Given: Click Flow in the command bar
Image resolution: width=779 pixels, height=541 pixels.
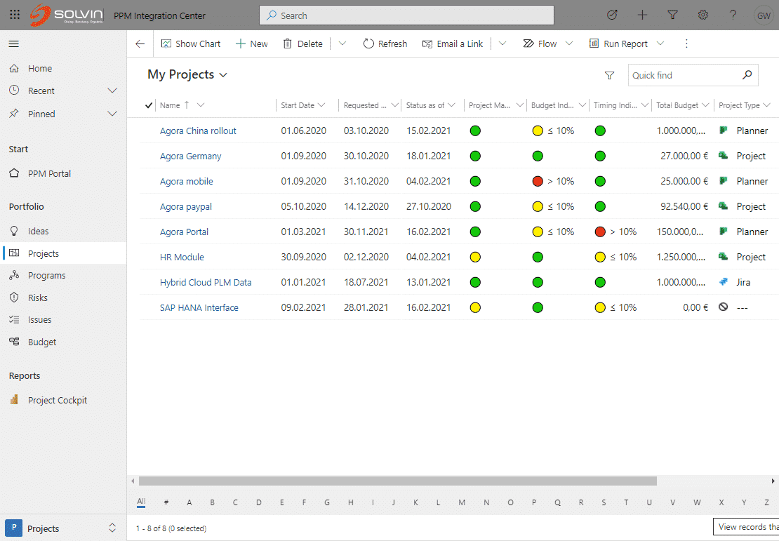Looking at the screenshot, I should click(540, 44).
